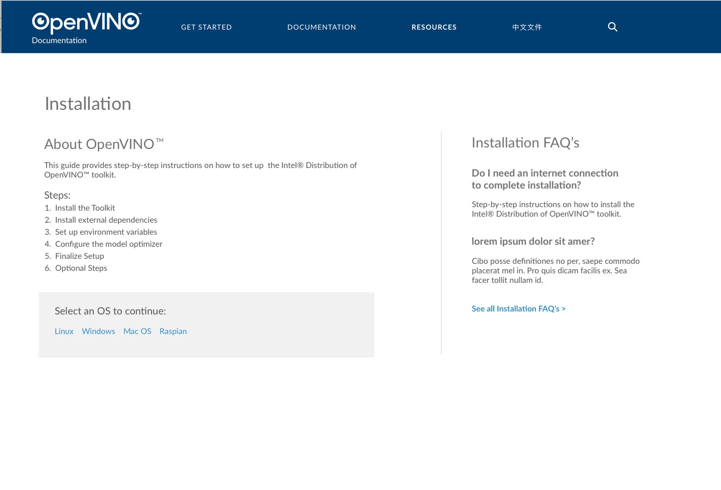The image size is (721, 490).
Task: Select step Configure the model optimizer
Action: [109, 244]
